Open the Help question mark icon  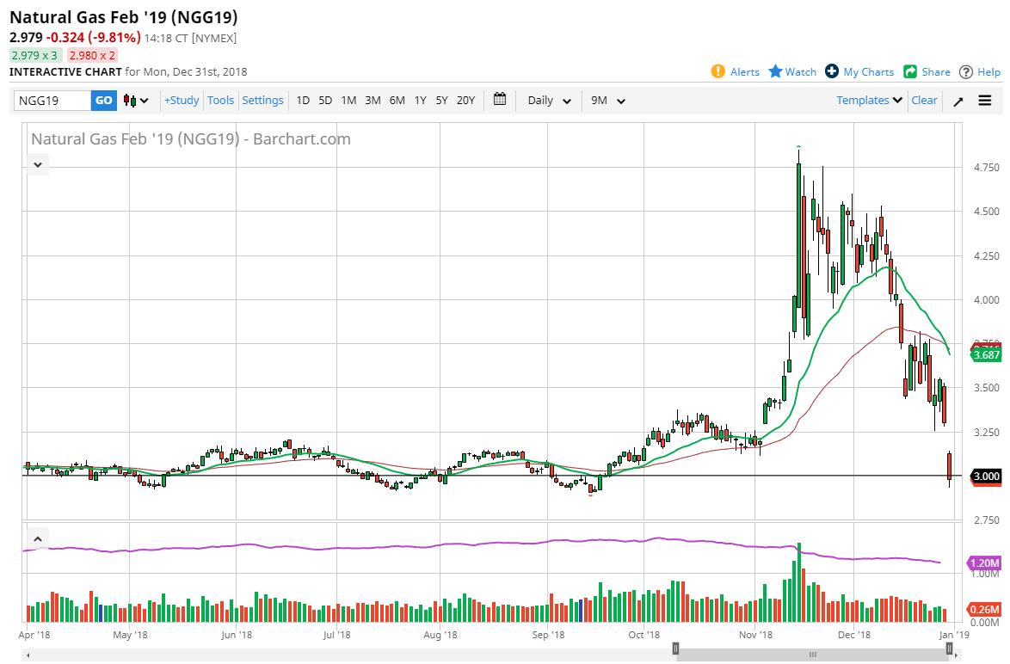966,71
